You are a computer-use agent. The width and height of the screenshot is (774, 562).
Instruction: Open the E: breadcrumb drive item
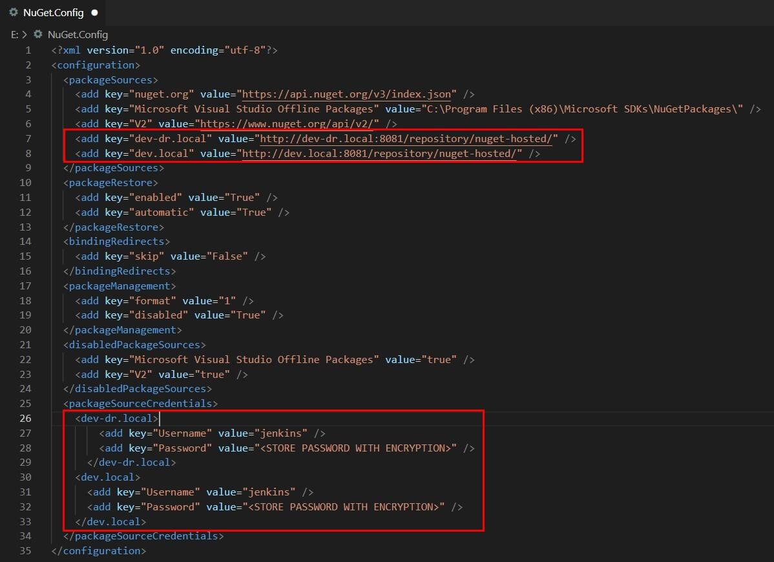pyautogui.click(x=14, y=35)
